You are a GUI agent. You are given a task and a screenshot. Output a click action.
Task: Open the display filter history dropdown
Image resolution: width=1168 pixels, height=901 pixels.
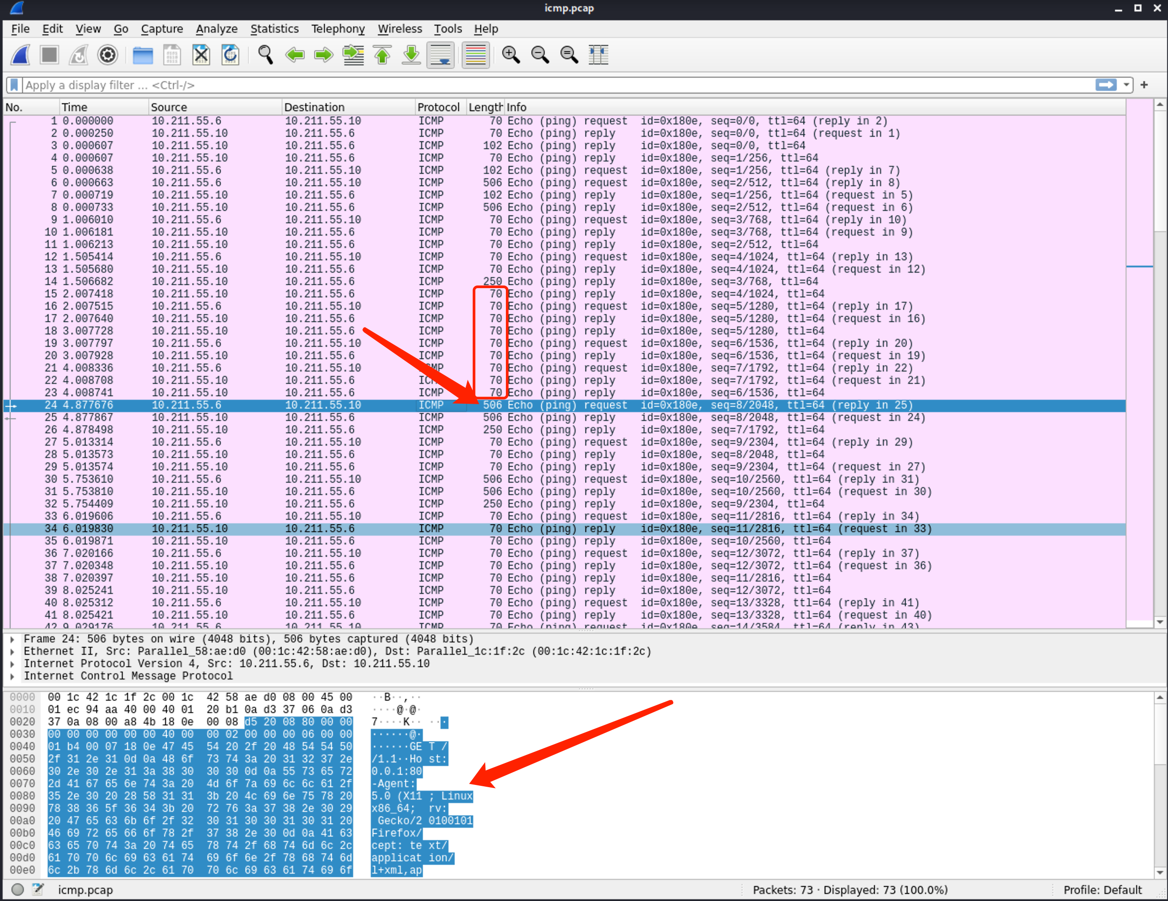pyautogui.click(x=1127, y=85)
